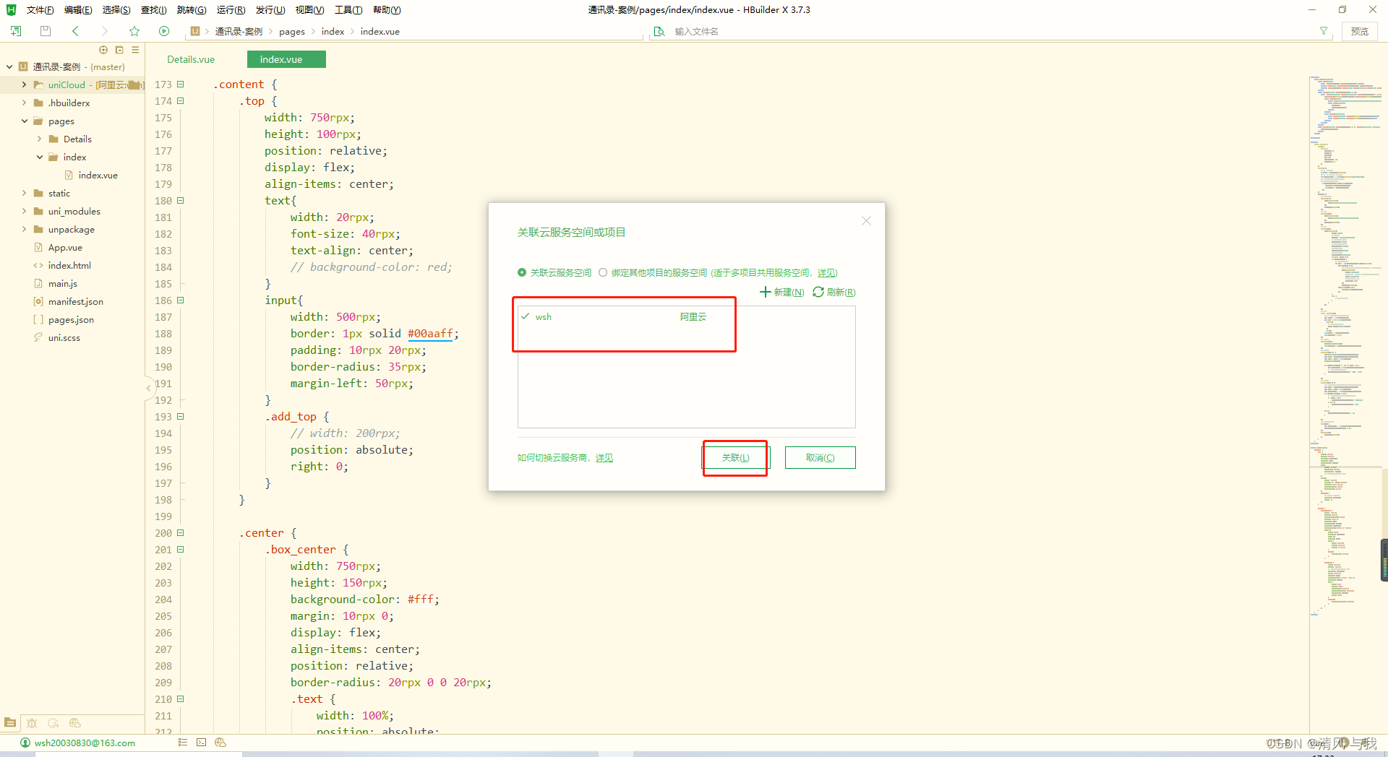This screenshot has width=1388, height=757.
Task: Open the project panel hamburger menu
Action: click(x=135, y=50)
